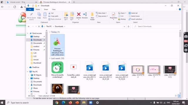
Task: Switch to large icons view in status bar
Action: click(x=179, y=96)
